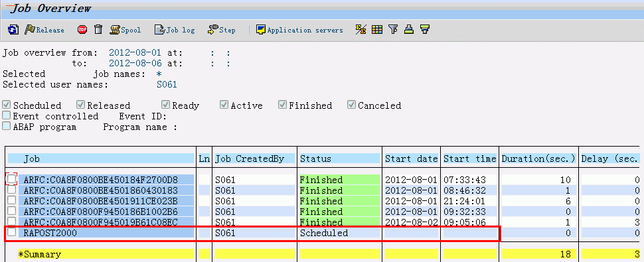Click the to date 2012-08-06
The image size is (644, 262).
(135, 64)
